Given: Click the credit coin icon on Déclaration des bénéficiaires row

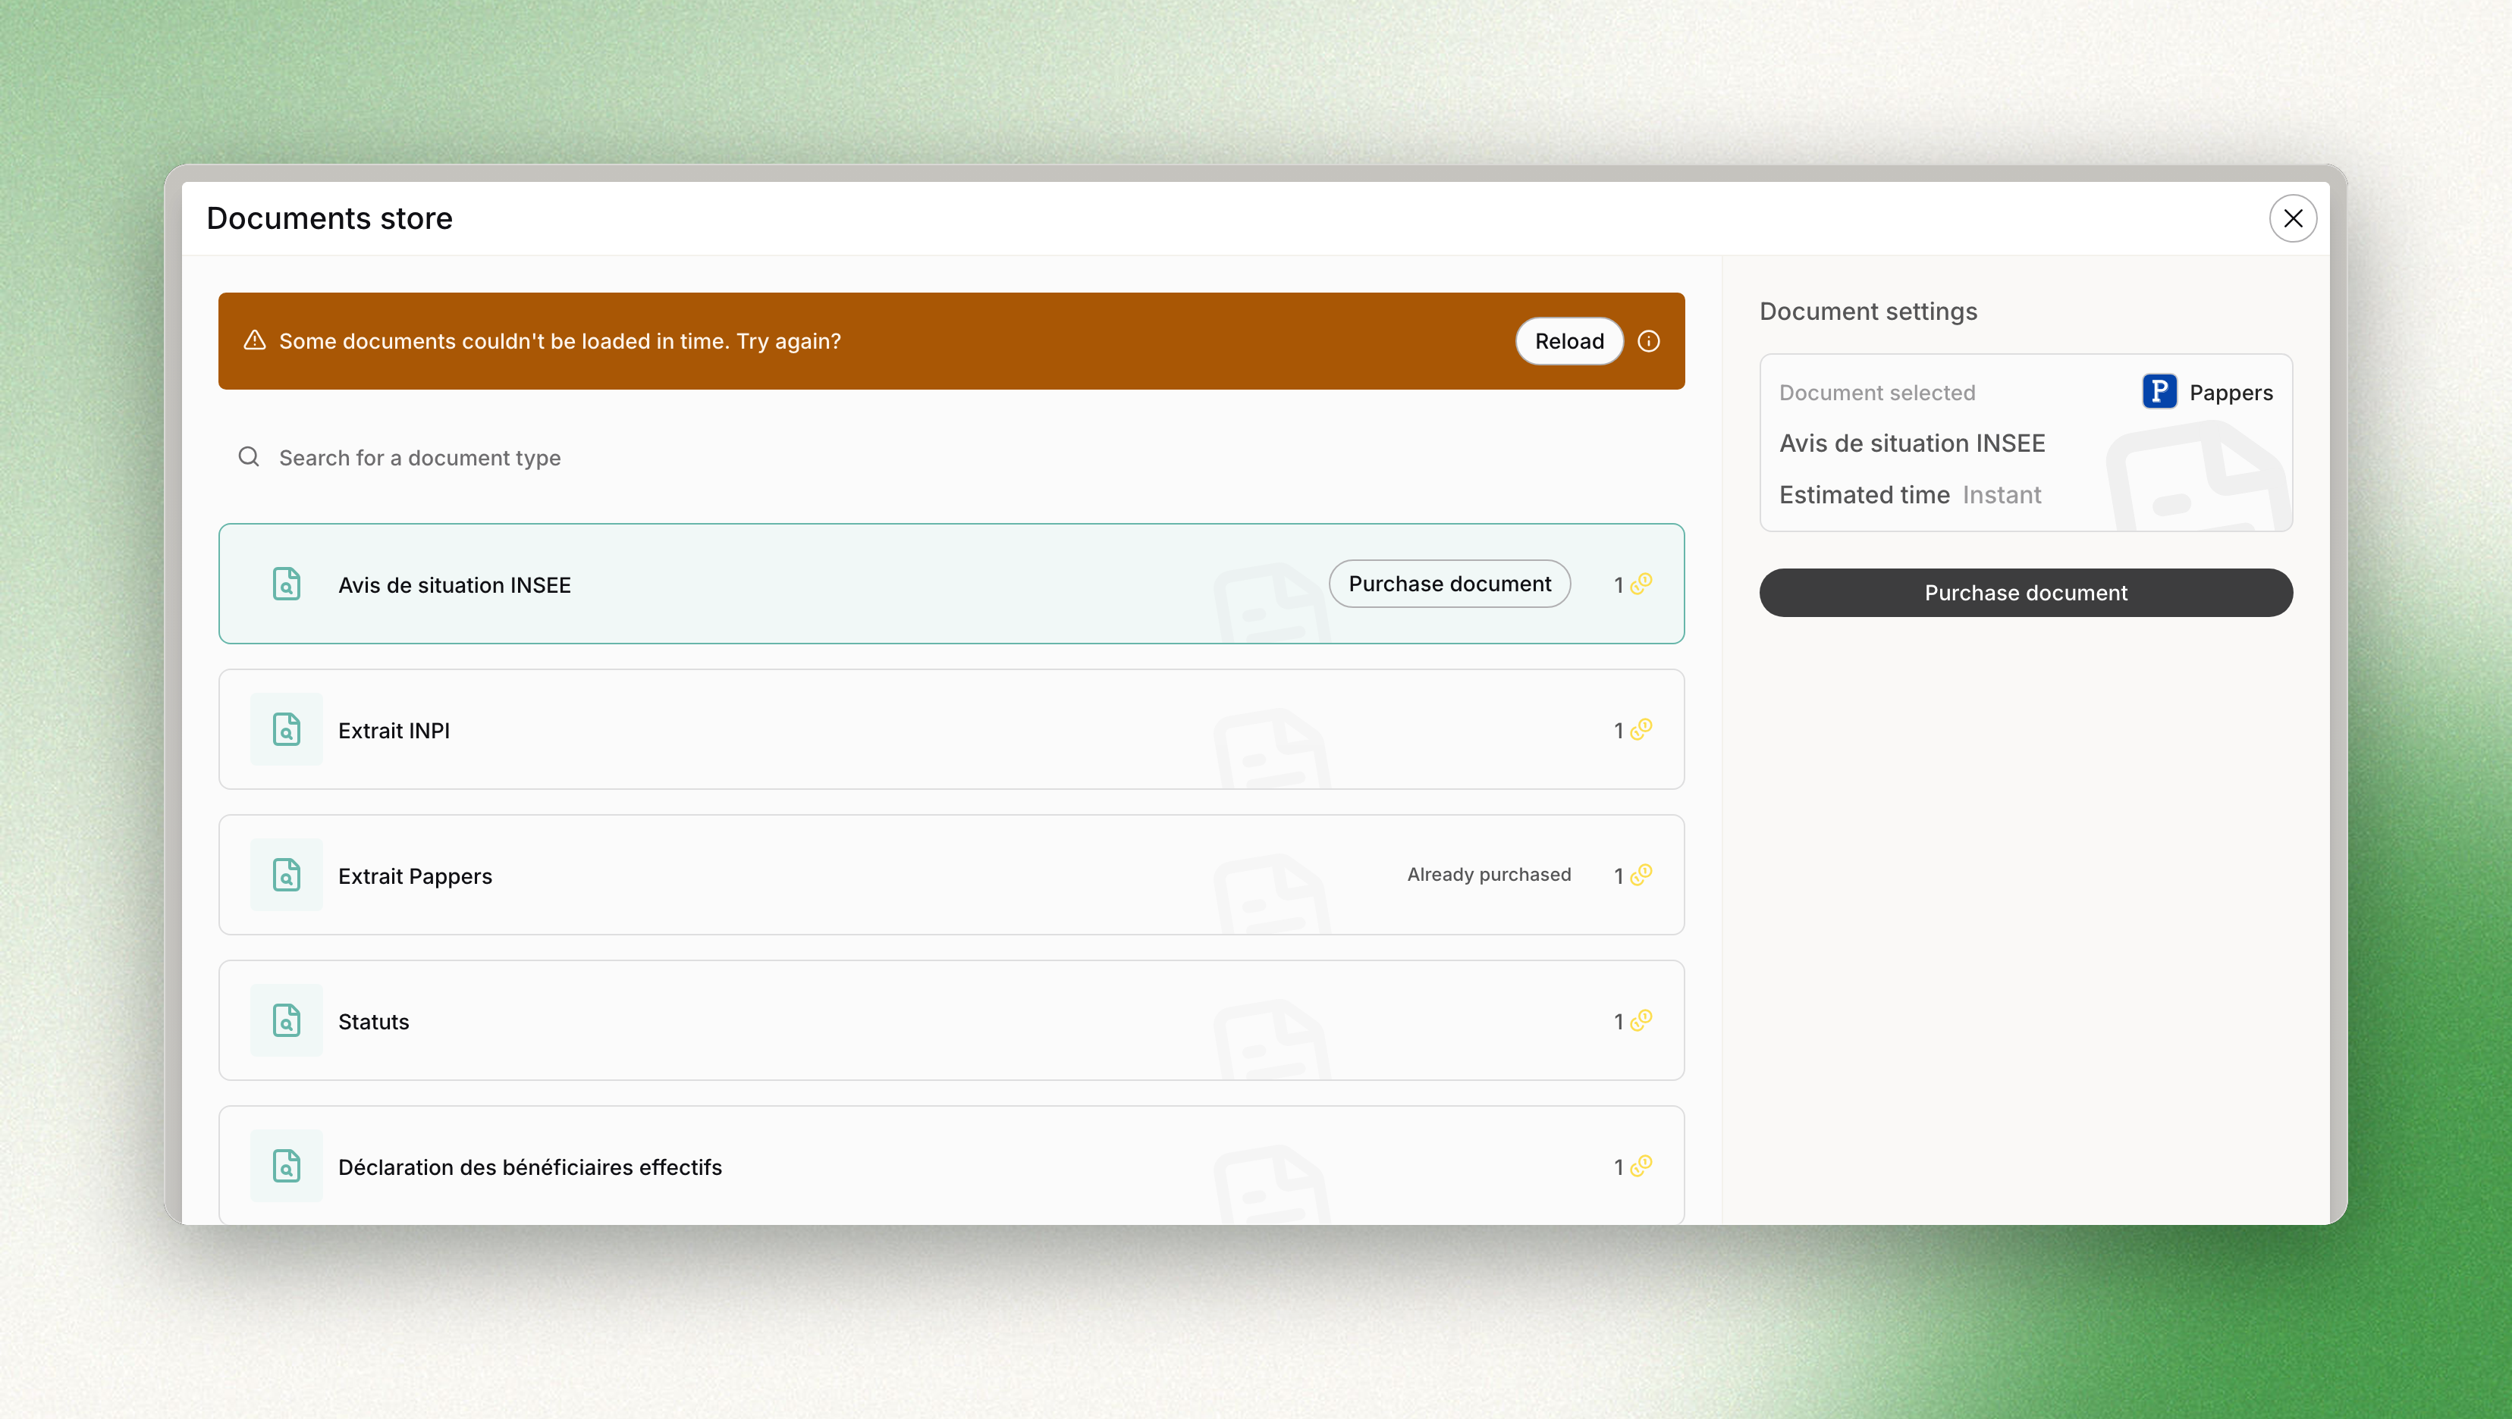Looking at the screenshot, I should (1641, 1166).
